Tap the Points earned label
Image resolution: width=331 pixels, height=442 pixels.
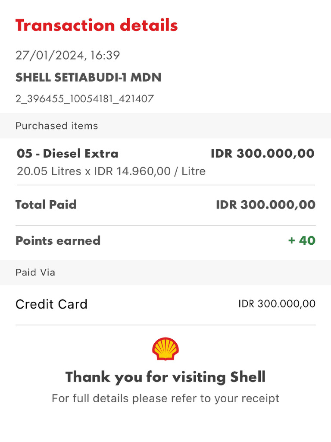point(58,240)
